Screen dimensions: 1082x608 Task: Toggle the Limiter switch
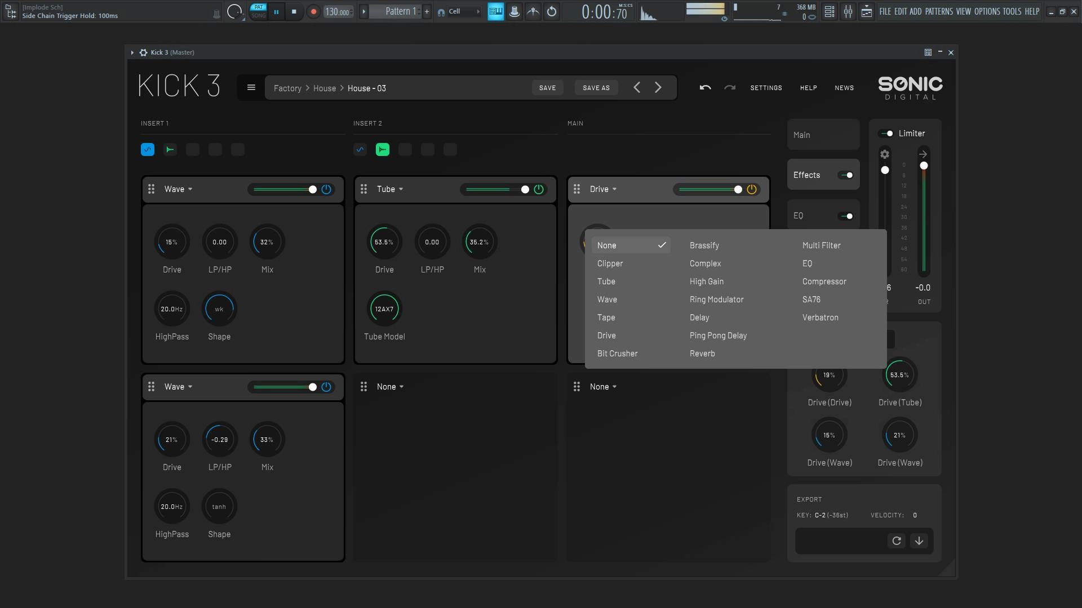[886, 133]
